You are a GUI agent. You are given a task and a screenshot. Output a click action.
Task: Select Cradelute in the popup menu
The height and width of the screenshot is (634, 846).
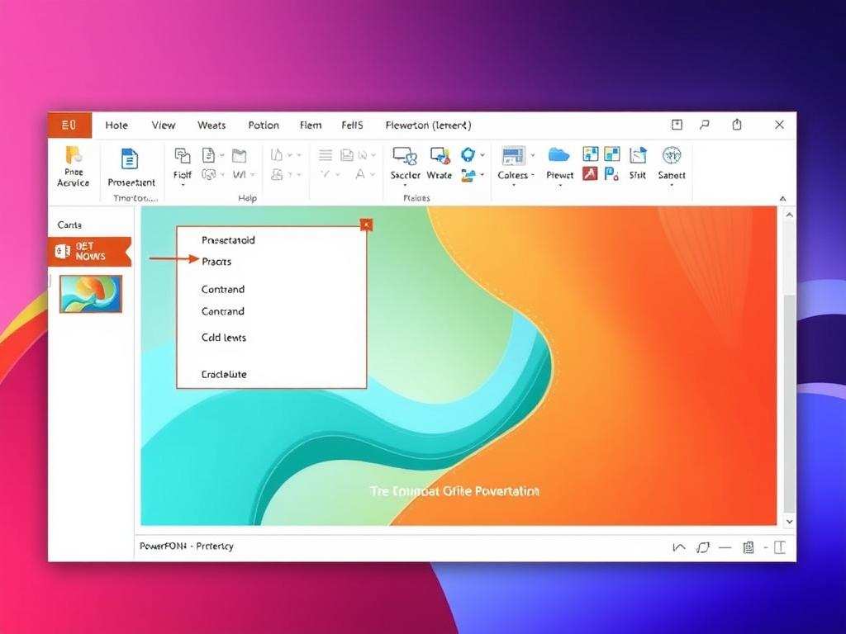pyautogui.click(x=224, y=374)
